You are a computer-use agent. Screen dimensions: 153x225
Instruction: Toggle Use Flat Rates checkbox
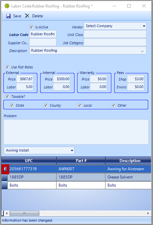point(7,67)
